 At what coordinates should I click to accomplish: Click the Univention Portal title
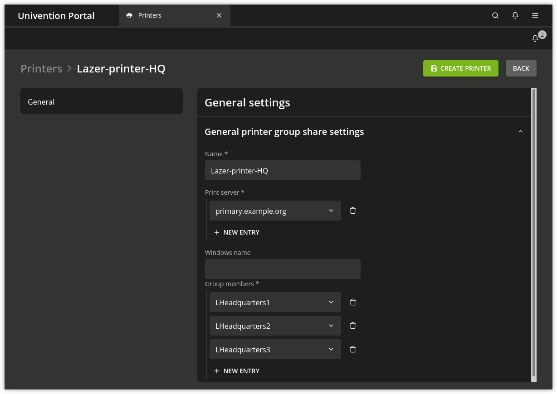[56, 16]
